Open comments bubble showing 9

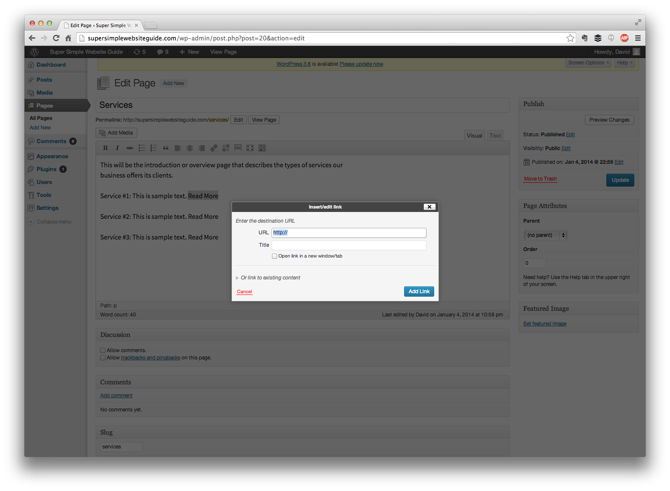point(163,52)
